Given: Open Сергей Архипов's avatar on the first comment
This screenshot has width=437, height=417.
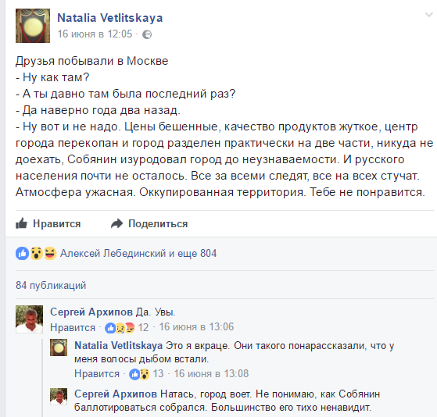Looking at the screenshot, I should point(29,319).
